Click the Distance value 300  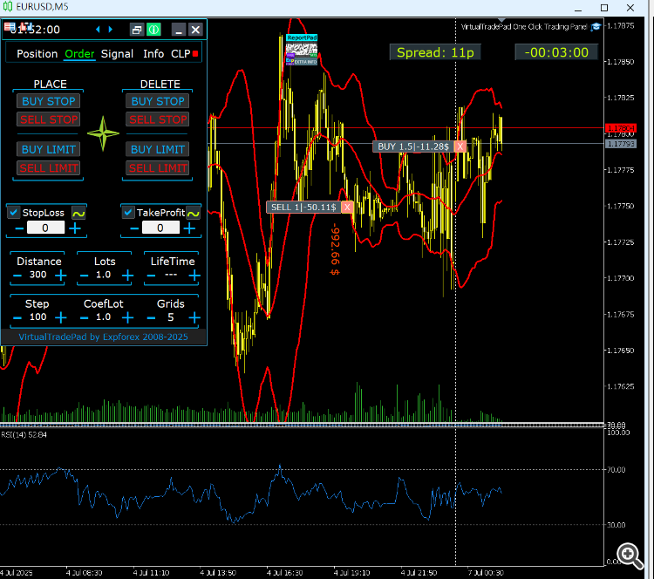[38, 275]
